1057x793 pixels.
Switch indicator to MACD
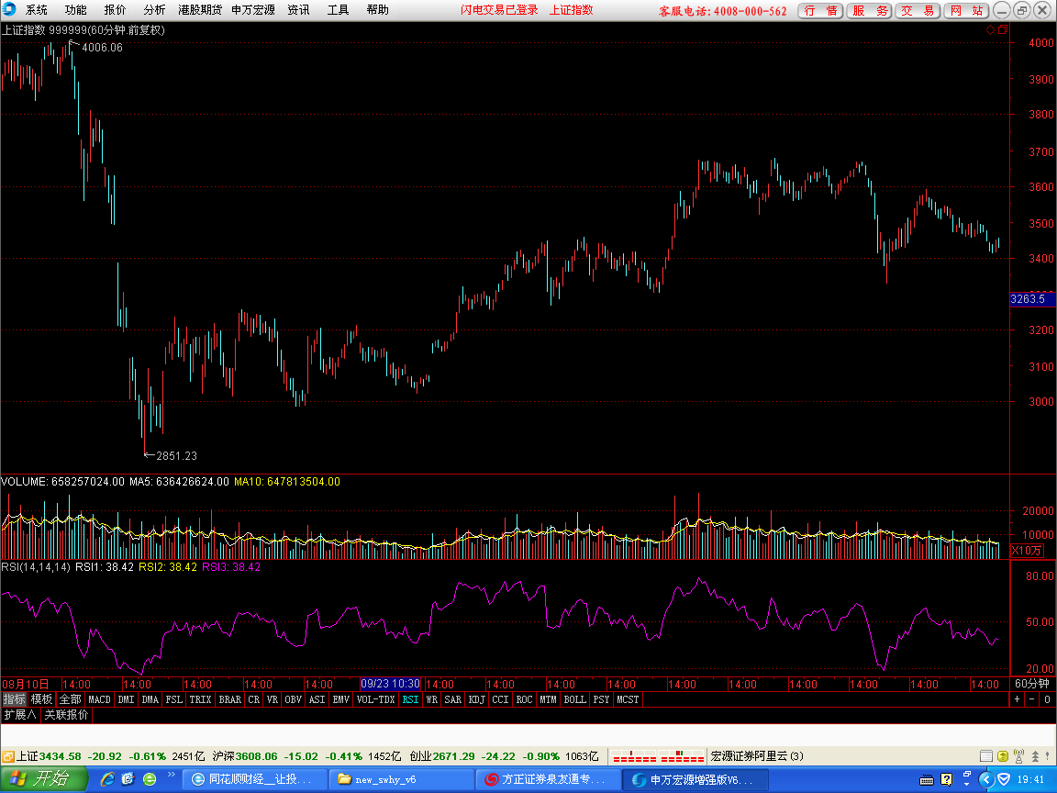tap(99, 699)
